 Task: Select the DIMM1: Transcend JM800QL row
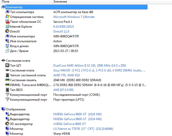28,85
